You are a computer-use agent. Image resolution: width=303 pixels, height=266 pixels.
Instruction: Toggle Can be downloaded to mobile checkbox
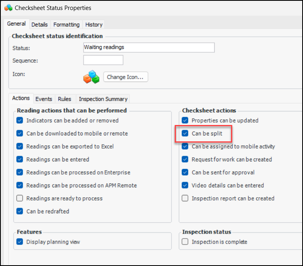pyautogui.click(x=20, y=133)
